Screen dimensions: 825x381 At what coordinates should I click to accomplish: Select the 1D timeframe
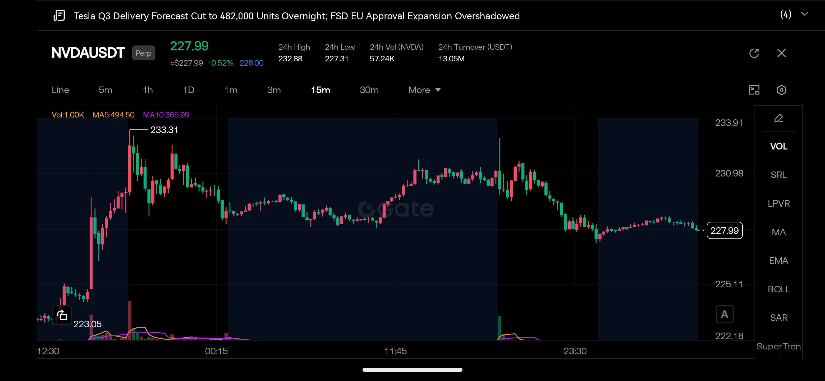[x=189, y=90]
